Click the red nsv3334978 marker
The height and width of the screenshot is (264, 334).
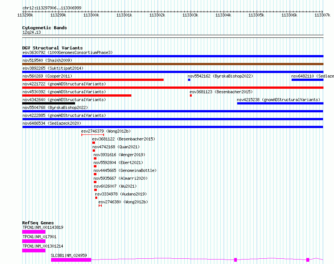click(x=96, y=198)
